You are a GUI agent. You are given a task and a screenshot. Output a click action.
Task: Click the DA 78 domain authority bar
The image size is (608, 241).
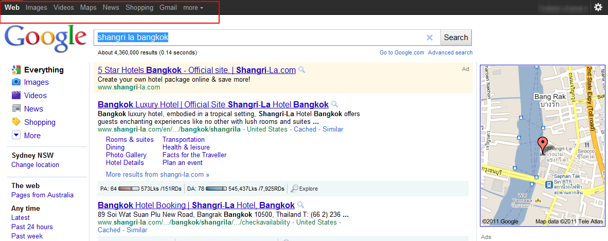click(216, 189)
